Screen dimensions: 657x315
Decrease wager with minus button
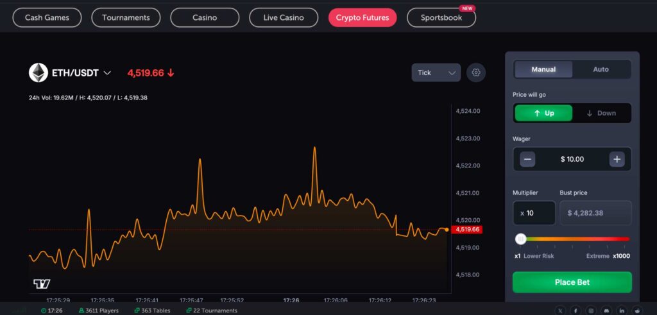(x=527, y=159)
